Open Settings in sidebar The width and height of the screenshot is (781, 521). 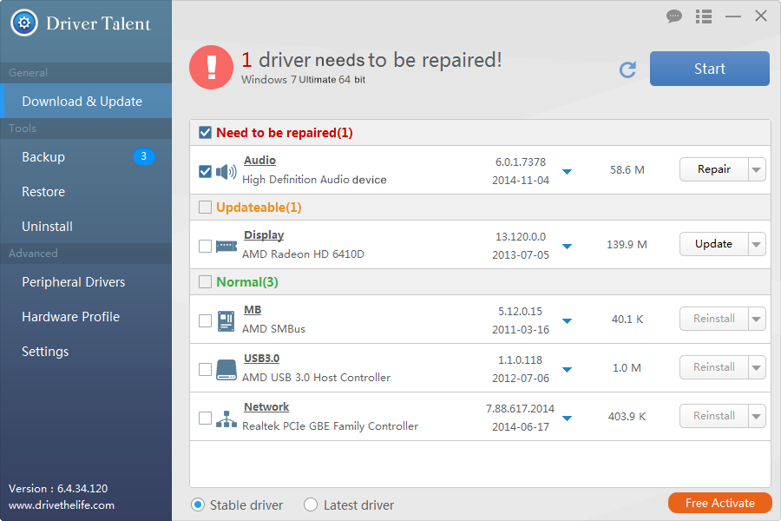pyautogui.click(x=86, y=352)
